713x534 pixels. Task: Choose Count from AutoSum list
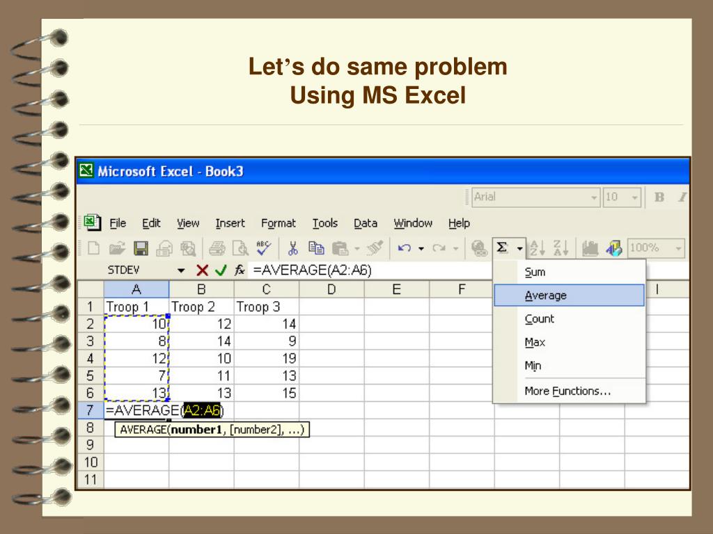pos(570,318)
